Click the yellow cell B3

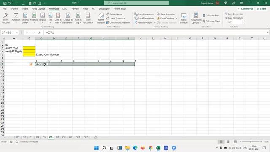(x=29, y=48)
